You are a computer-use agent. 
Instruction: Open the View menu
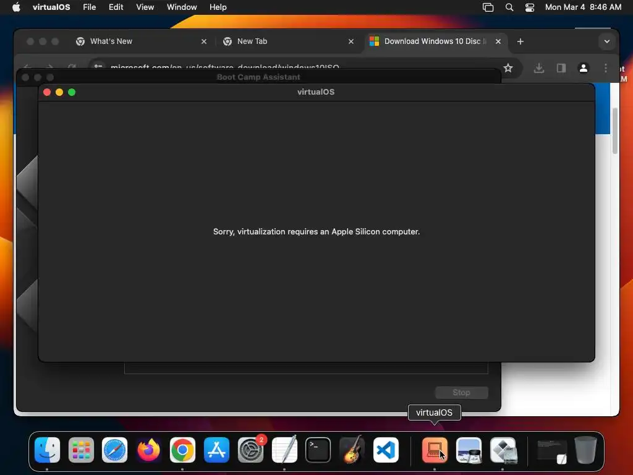pos(145,7)
